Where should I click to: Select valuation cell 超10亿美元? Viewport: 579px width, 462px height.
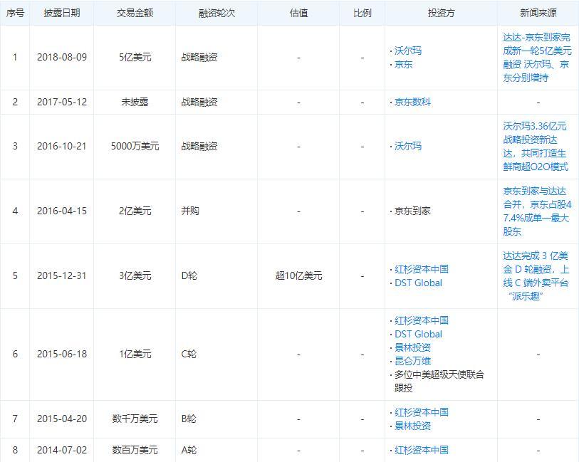(x=298, y=275)
